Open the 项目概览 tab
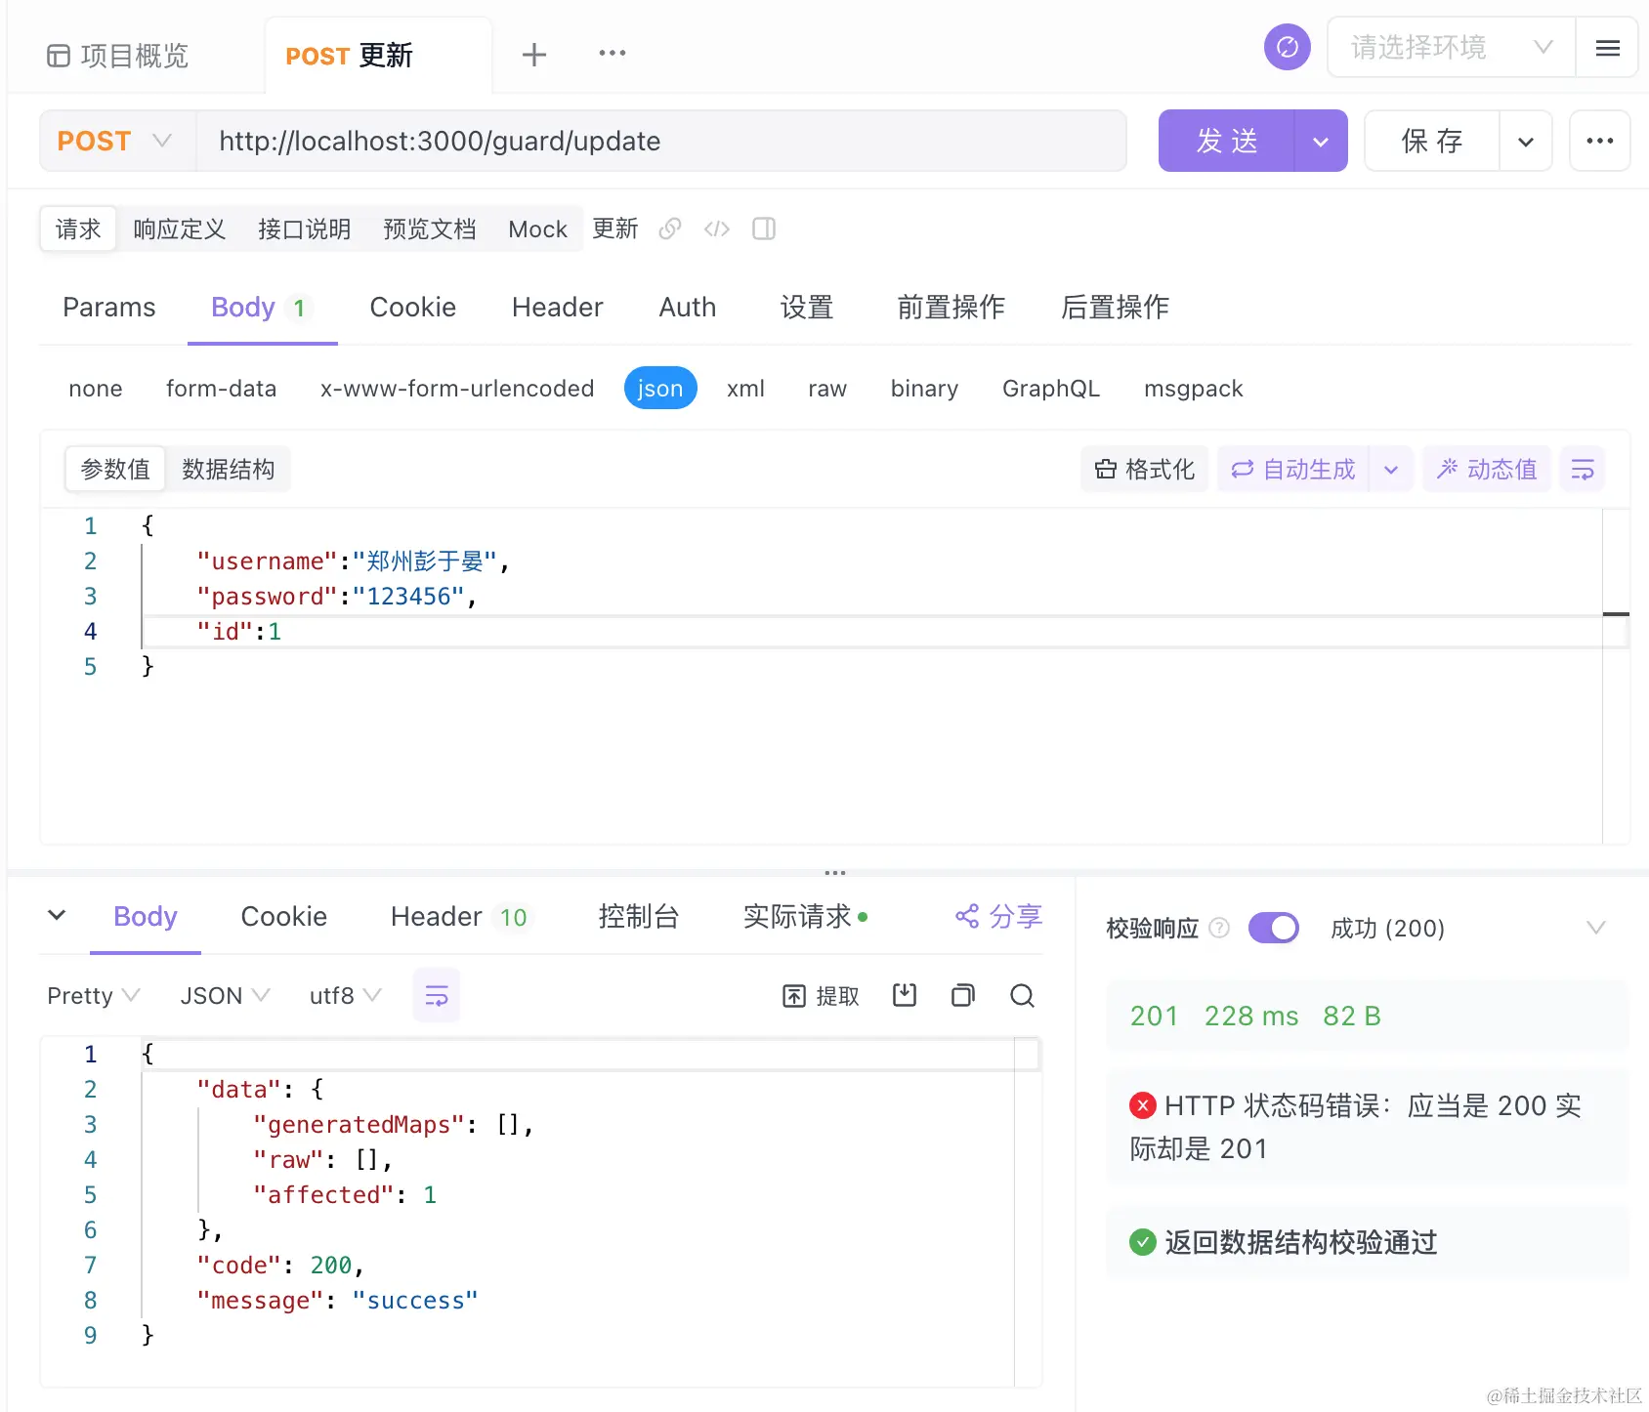 click(x=117, y=56)
